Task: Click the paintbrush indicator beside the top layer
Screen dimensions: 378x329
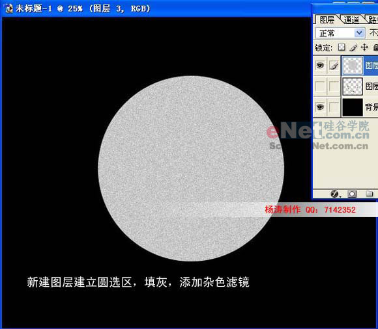Action: pyautogui.click(x=334, y=66)
